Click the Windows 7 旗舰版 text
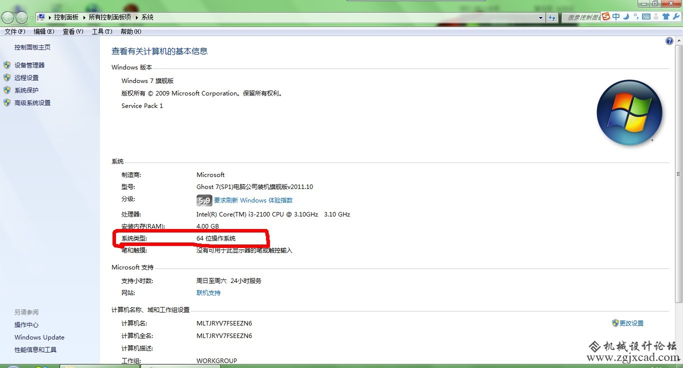The image size is (683, 368). click(x=147, y=80)
